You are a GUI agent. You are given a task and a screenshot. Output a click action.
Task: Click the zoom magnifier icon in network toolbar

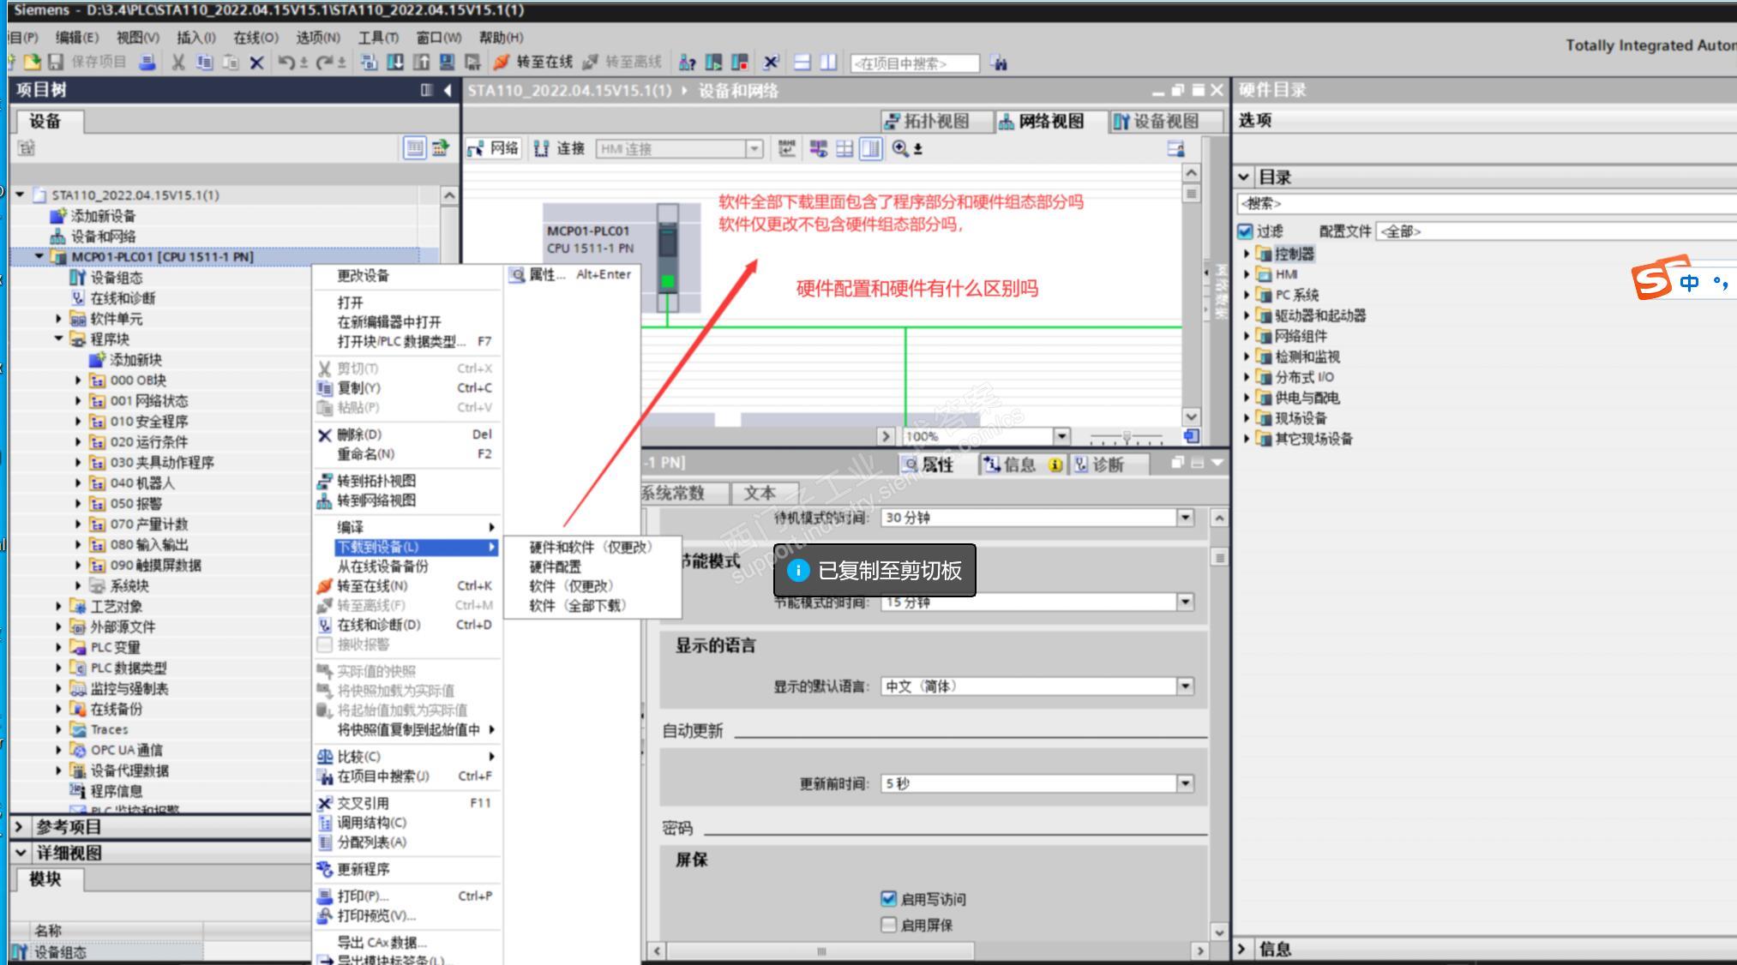click(x=900, y=148)
